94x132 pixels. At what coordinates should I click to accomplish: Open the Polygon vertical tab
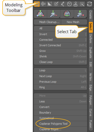[91, 100]
